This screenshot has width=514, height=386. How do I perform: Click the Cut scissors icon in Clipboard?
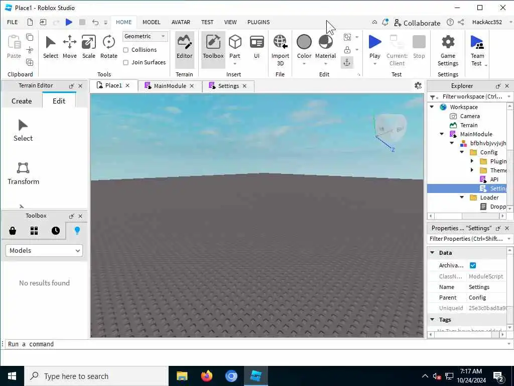coord(30,50)
